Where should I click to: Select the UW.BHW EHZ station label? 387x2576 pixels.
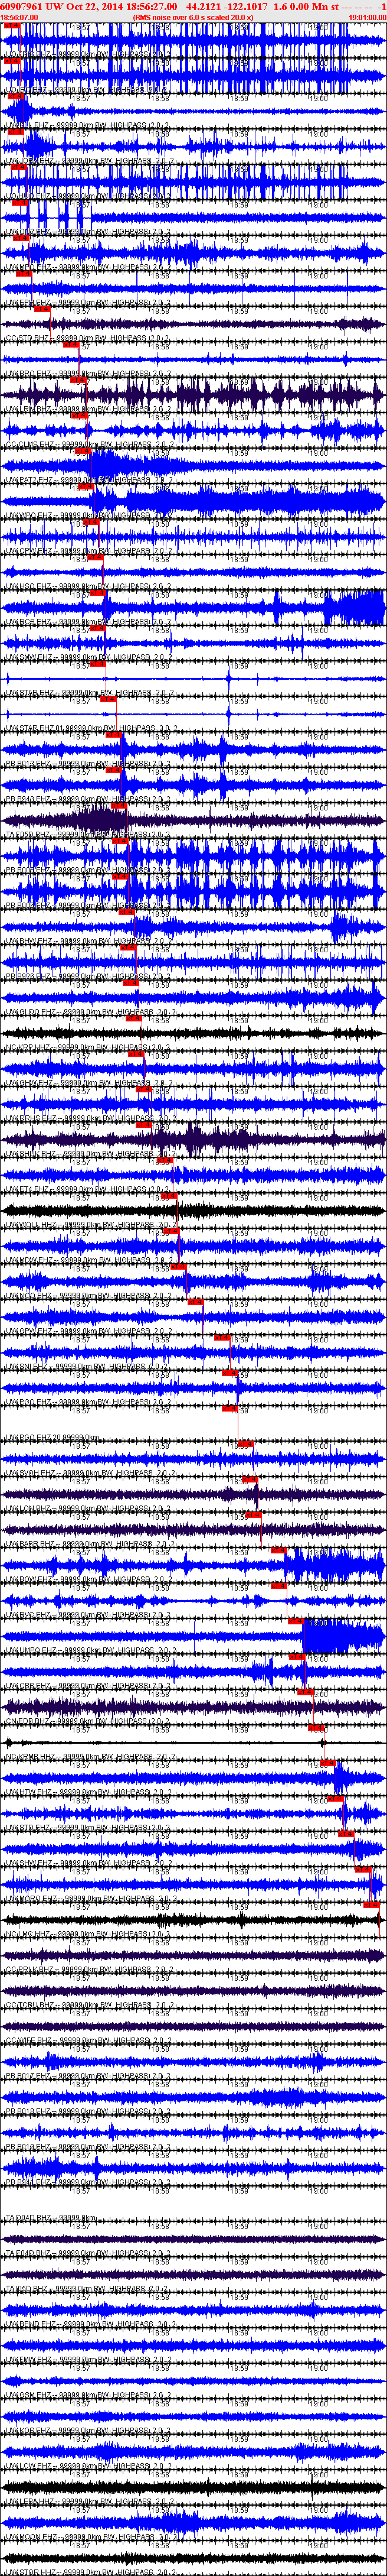[87, 941]
